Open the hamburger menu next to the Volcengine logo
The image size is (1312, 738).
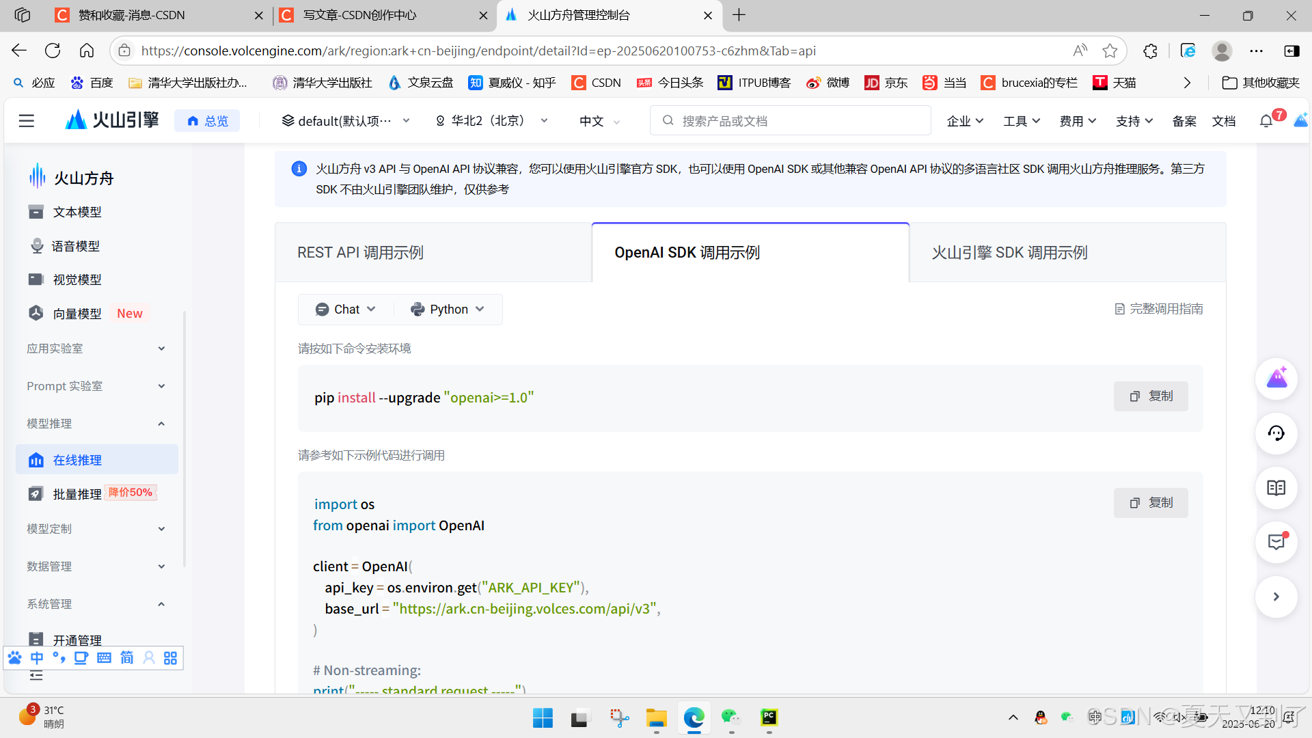click(27, 121)
